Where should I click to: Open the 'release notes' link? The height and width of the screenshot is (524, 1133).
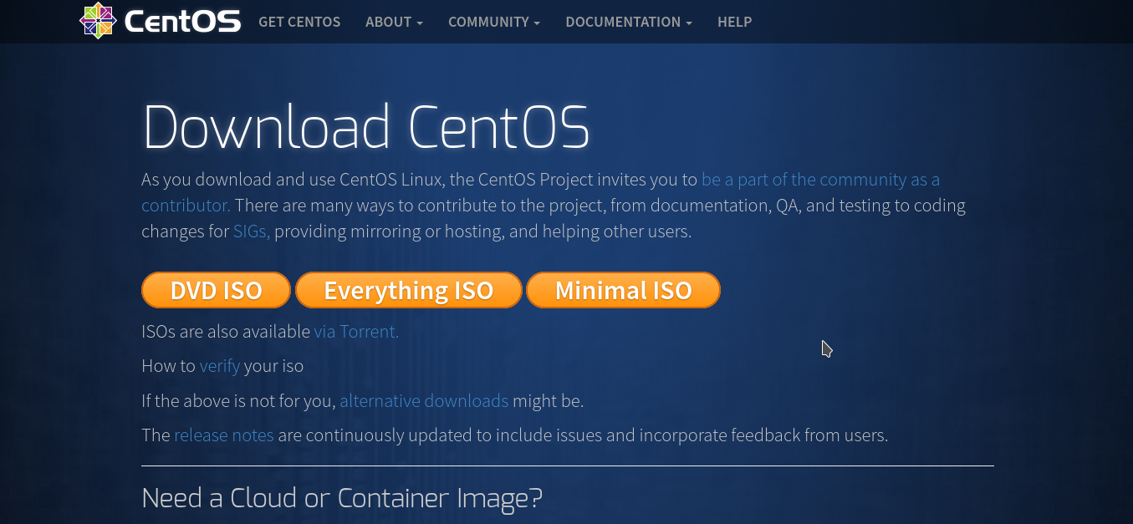pyautogui.click(x=223, y=435)
